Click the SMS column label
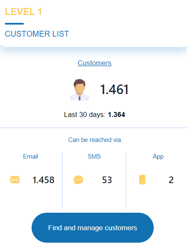This screenshot has height=246, width=187. [94, 157]
